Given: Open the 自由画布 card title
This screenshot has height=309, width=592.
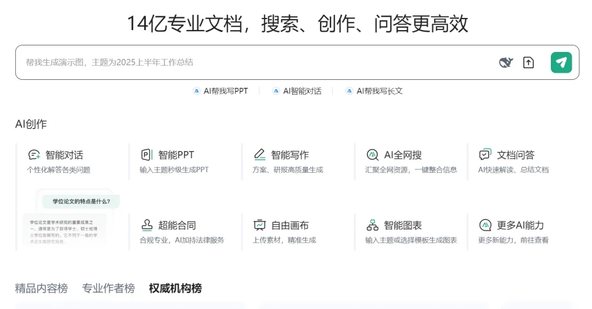Looking at the screenshot, I should [x=290, y=225].
